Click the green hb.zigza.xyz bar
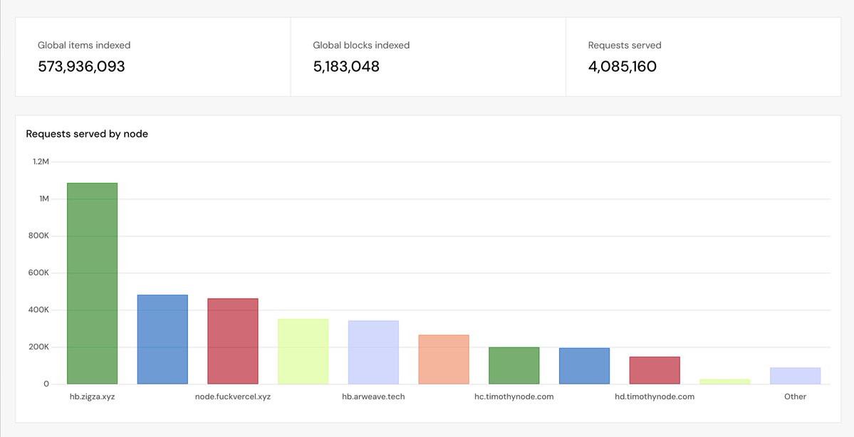This screenshot has width=854, height=437. pos(92,283)
